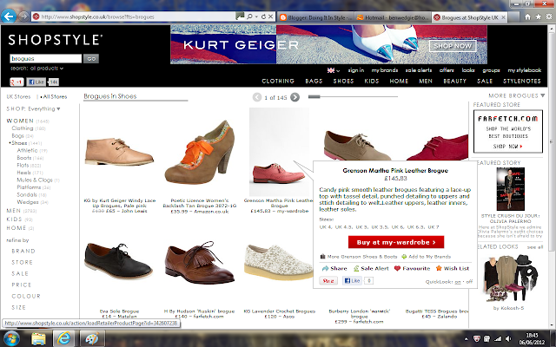
Task: Go to next results page arrow
Action: coord(295,97)
